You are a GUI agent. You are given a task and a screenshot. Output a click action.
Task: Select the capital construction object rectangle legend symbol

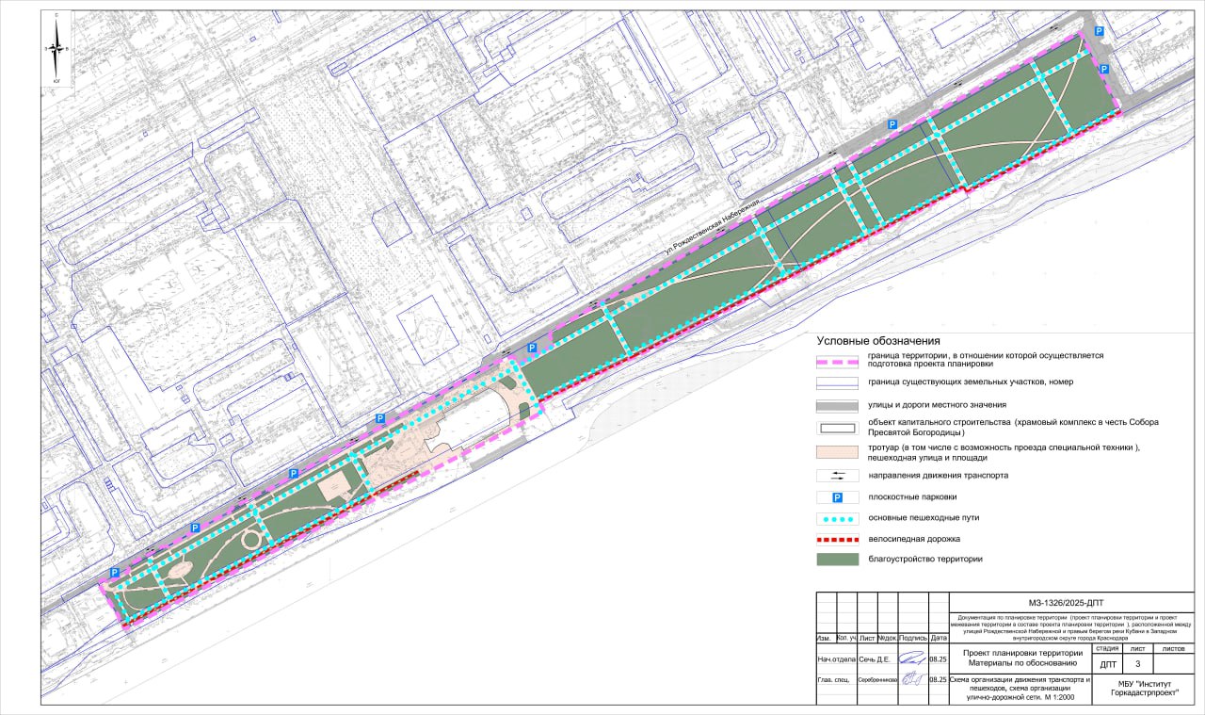point(837,427)
